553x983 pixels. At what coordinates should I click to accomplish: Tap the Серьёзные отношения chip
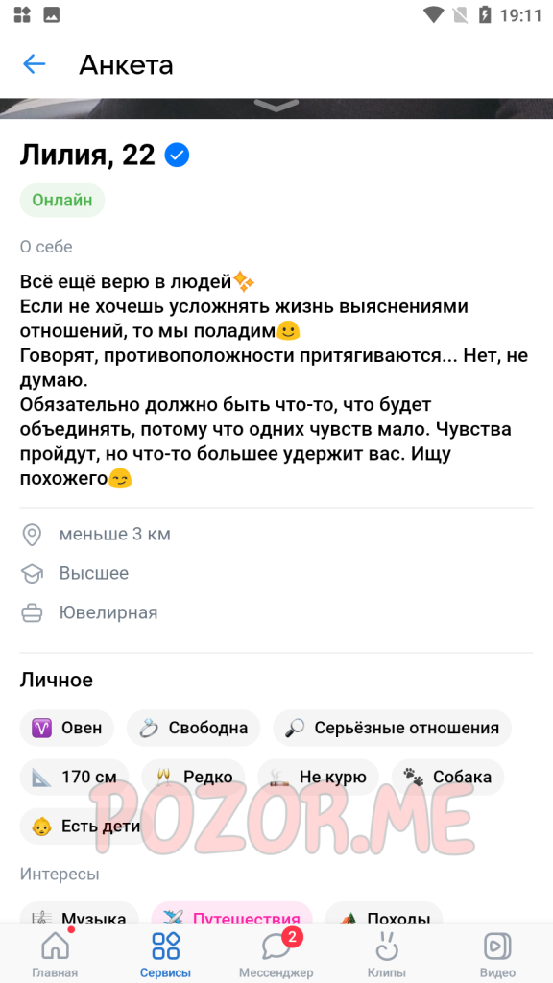392,728
